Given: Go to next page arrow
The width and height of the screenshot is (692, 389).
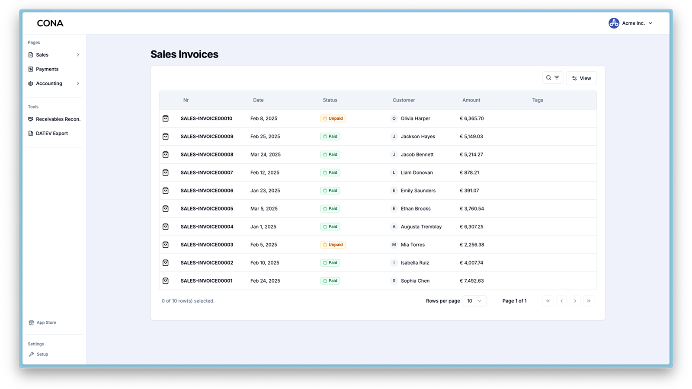Looking at the screenshot, I should [x=575, y=301].
